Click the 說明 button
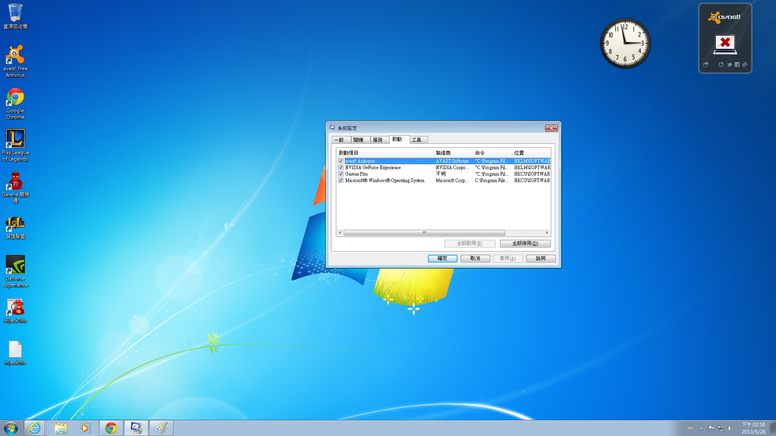Screen dimensions: 776x436 point(541,258)
